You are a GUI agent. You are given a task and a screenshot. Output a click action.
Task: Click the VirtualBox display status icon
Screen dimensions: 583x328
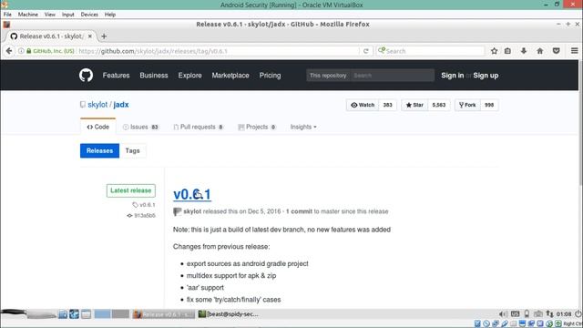(x=522, y=324)
